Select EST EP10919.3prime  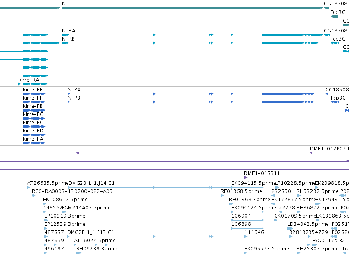click(64, 216)
